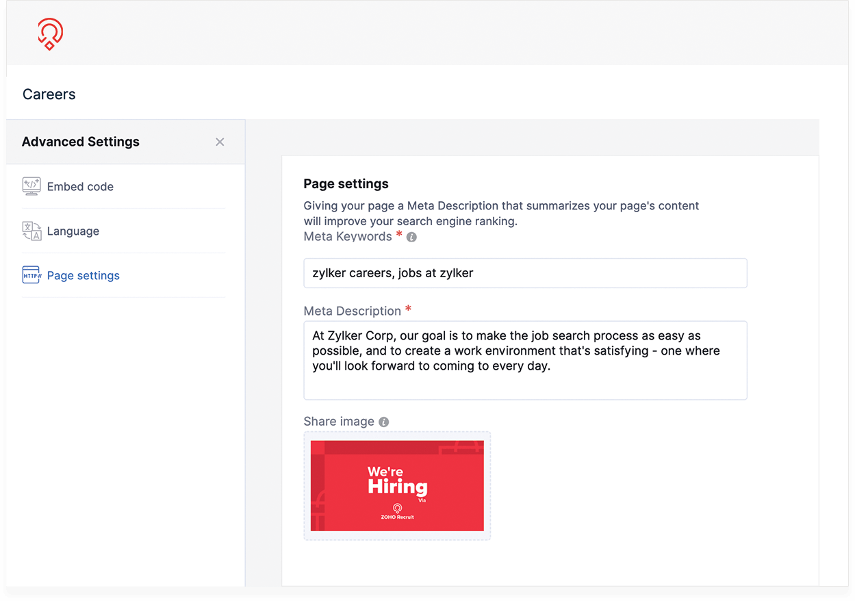Click the Meta Keywords field label
The image size is (855, 601).
[x=348, y=237]
